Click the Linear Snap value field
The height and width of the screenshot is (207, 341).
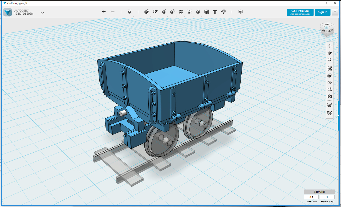pyautogui.click(x=311, y=197)
